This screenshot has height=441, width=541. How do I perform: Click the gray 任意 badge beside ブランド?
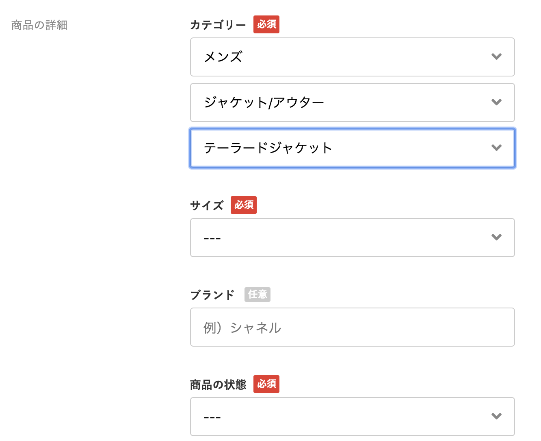point(258,294)
